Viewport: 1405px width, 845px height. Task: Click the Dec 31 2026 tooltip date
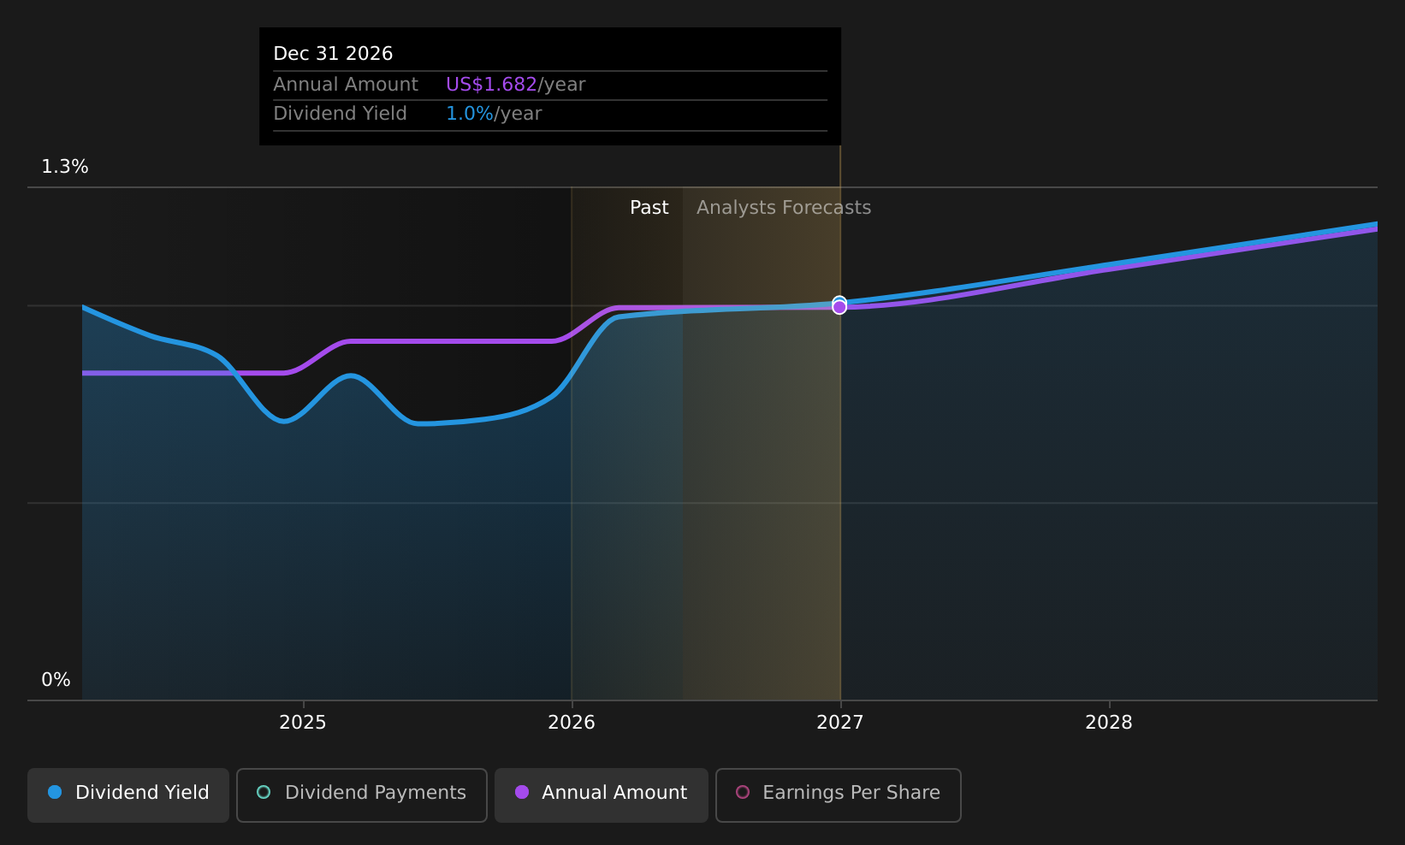coord(333,54)
